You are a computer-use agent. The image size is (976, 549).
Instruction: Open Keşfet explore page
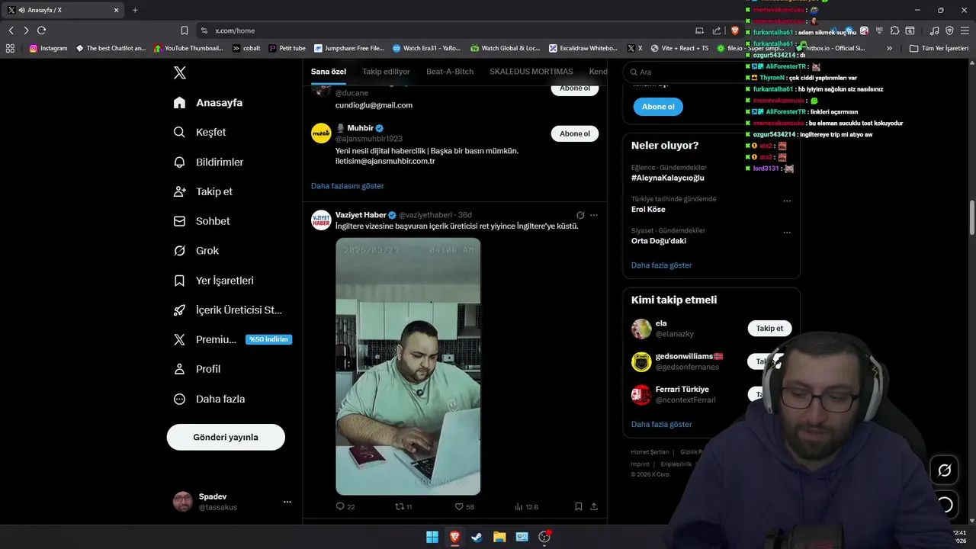click(200, 132)
